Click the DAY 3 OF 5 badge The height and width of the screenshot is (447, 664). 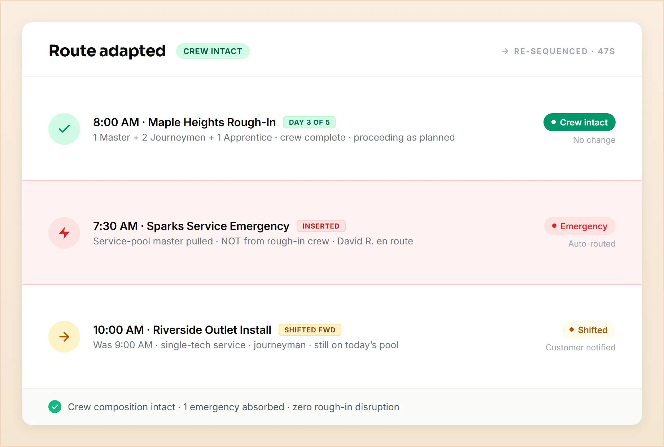click(x=309, y=122)
